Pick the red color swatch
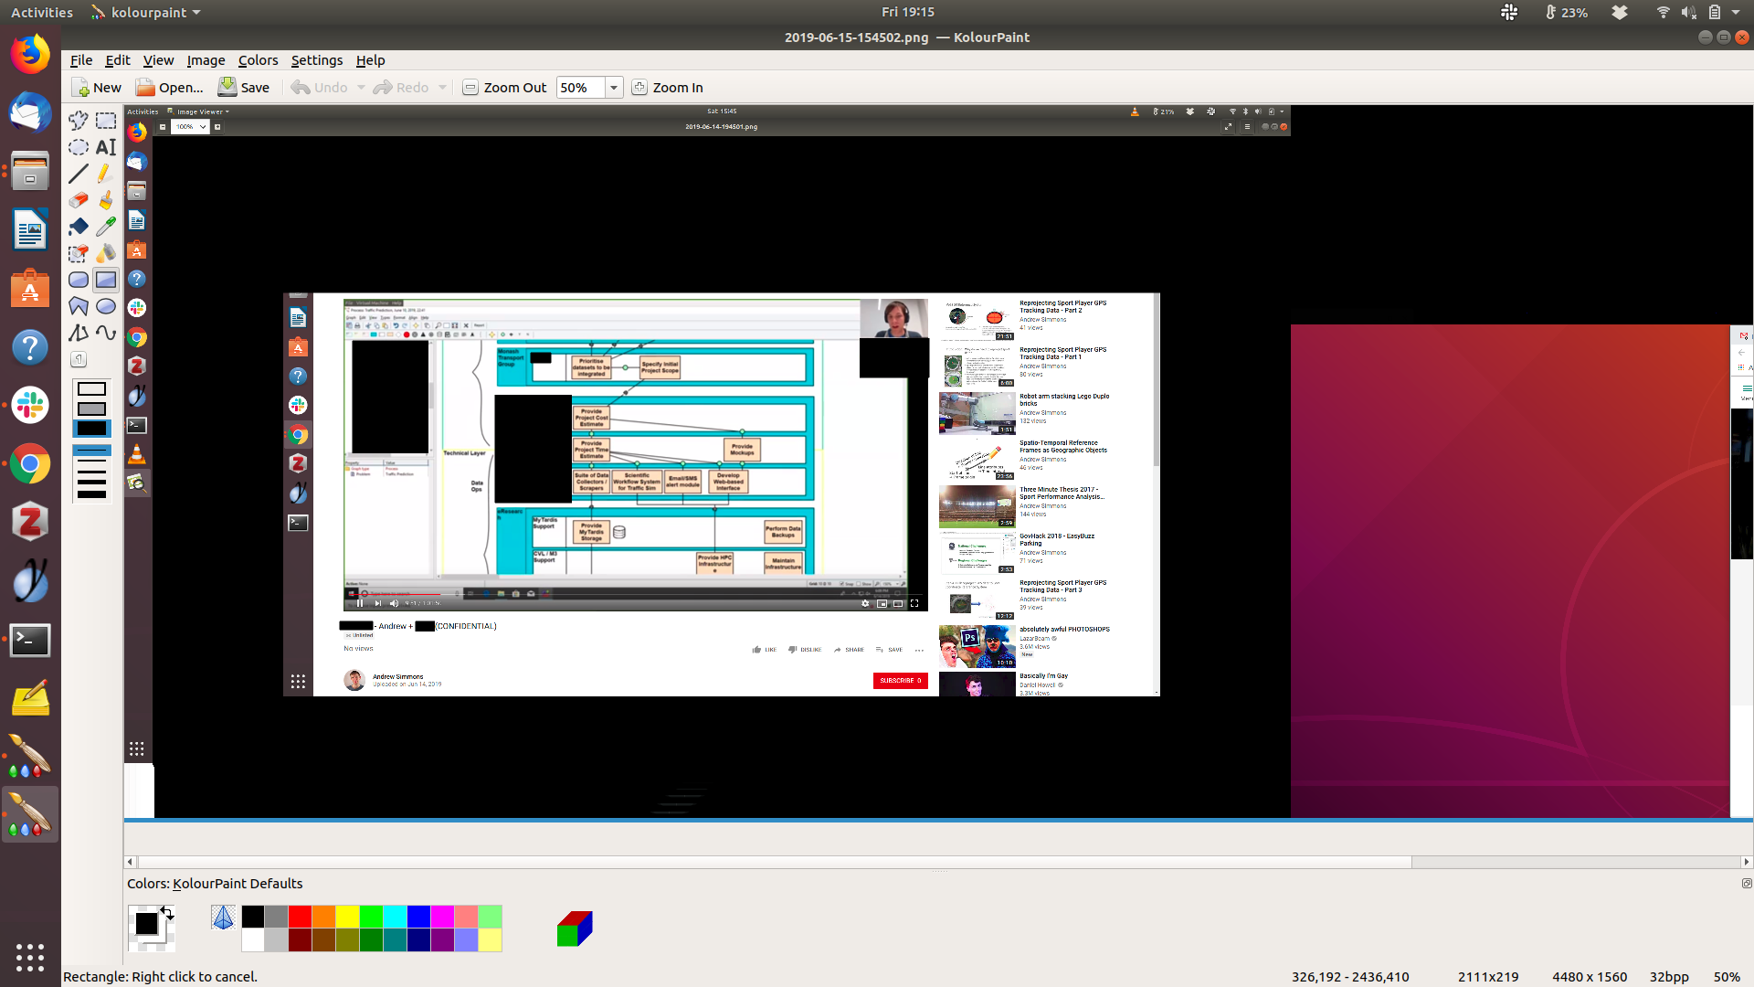This screenshot has width=1754, height=987. [x=300, y=917]
